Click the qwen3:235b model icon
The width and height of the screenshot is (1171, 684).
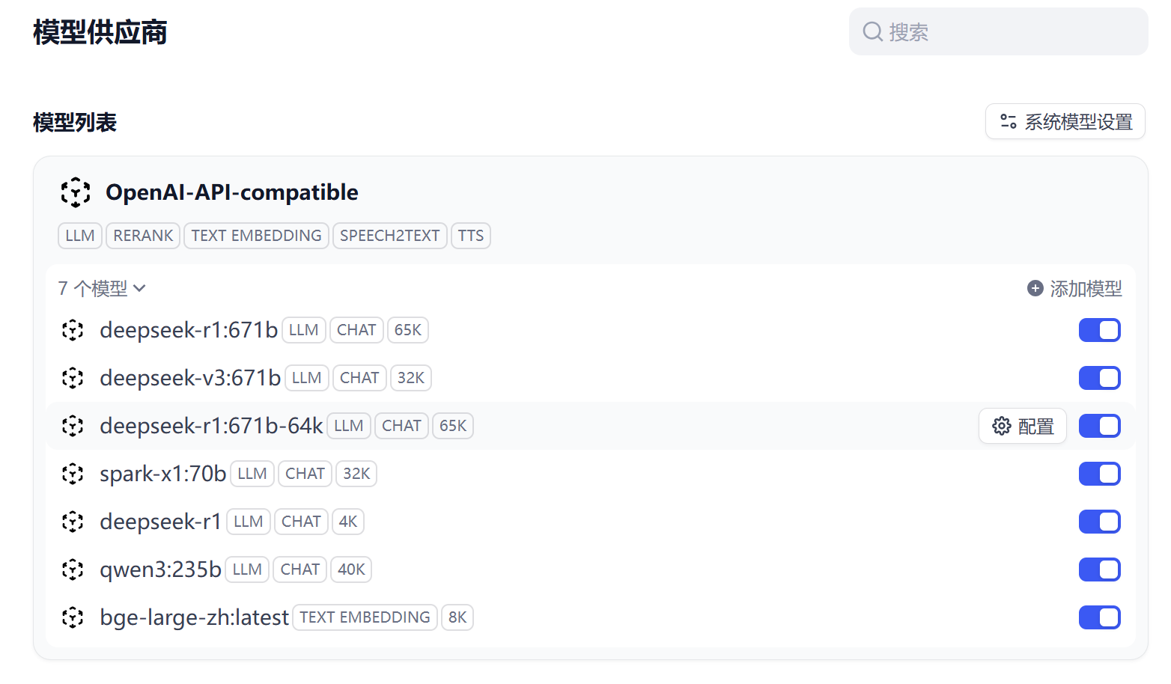(73, 570)
